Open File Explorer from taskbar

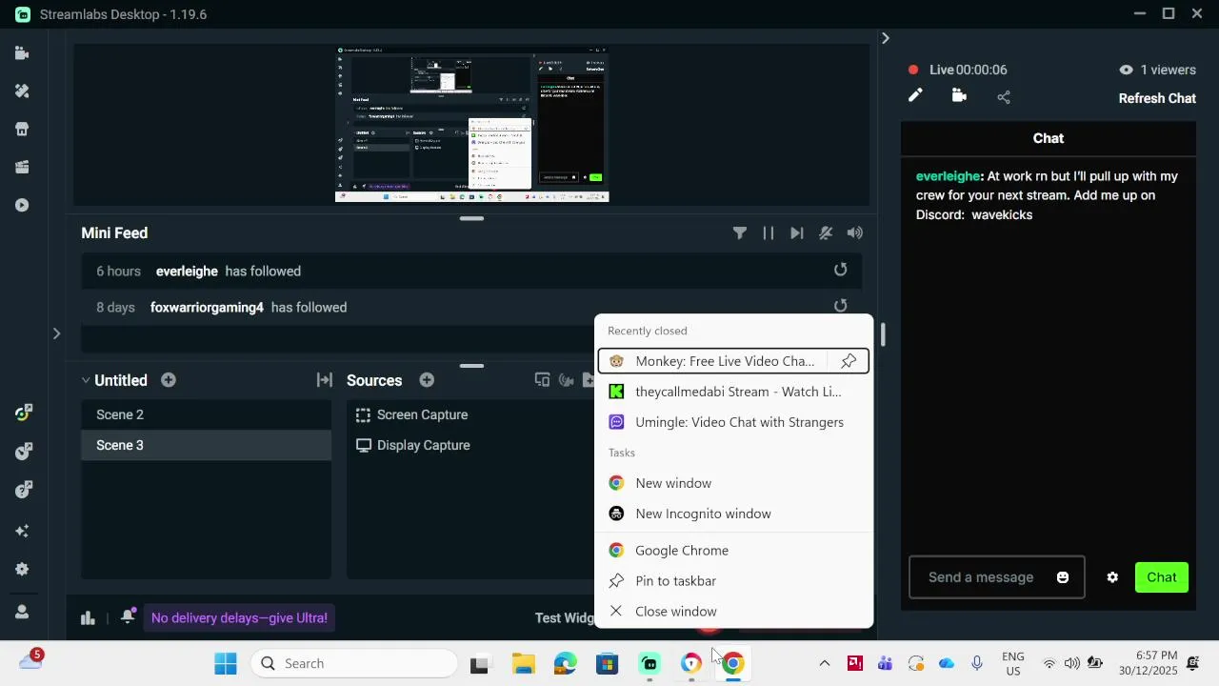pos(523,664)
